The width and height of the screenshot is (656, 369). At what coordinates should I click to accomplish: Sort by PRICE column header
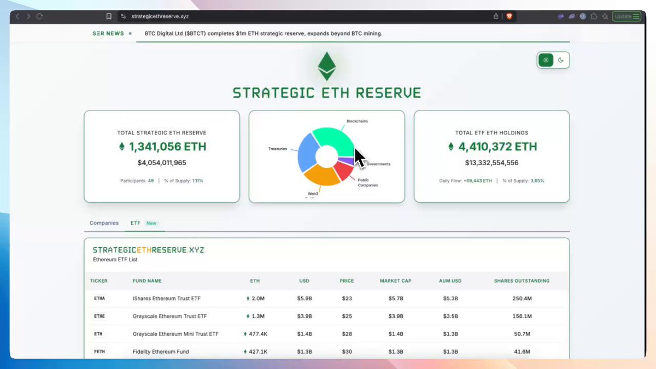[347, 281]
